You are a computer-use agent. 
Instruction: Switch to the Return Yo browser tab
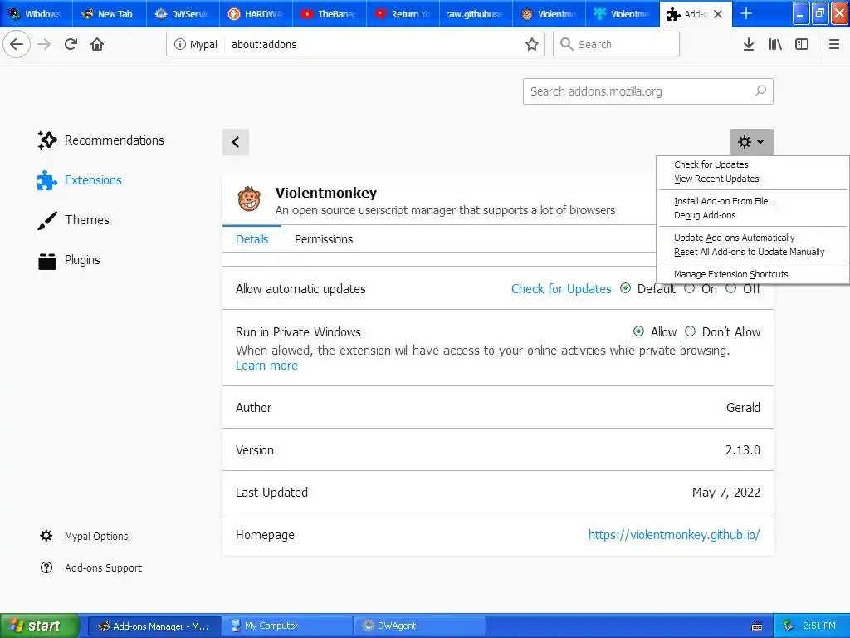[x=403, y=14]
